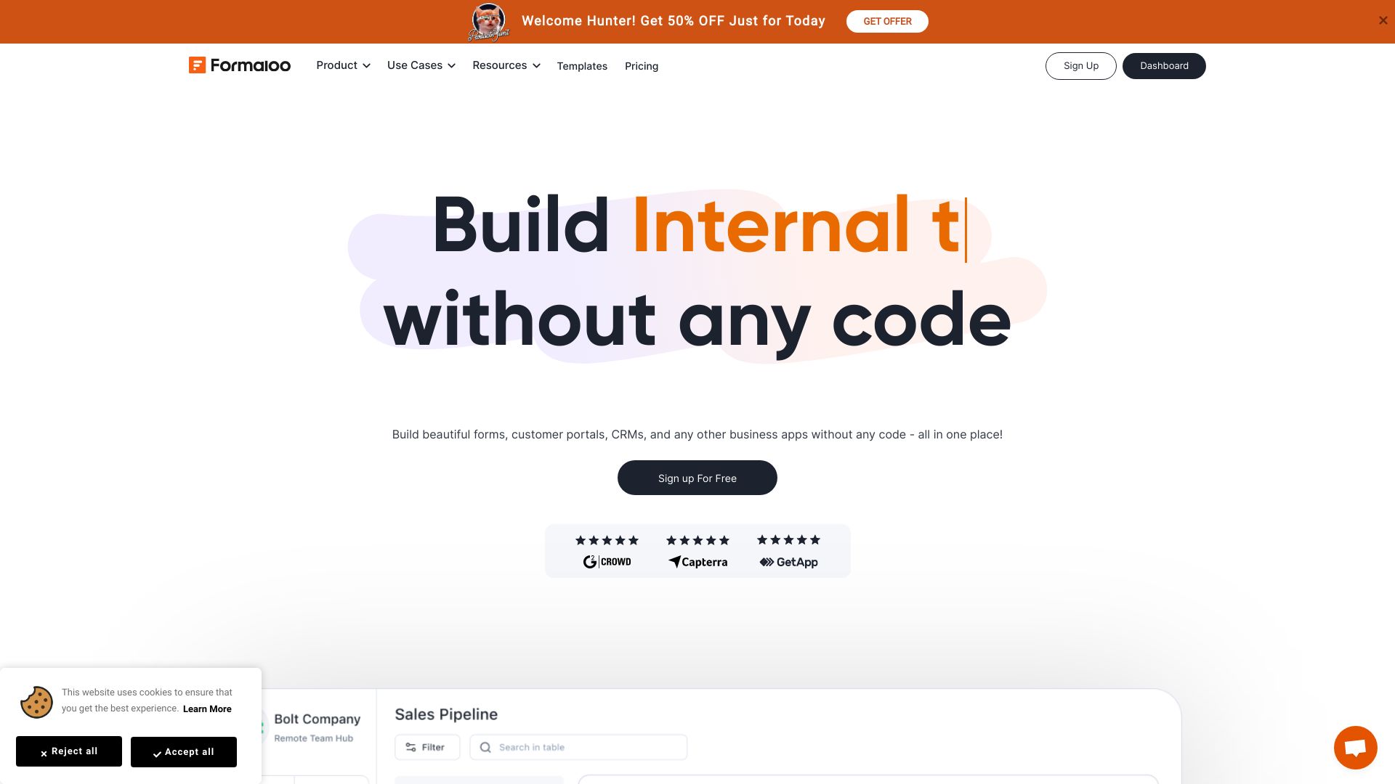Click the GetApp star rating icon
Viewport: 1395px width, 784px height.
pyautogui.click(x=788, y=540)
